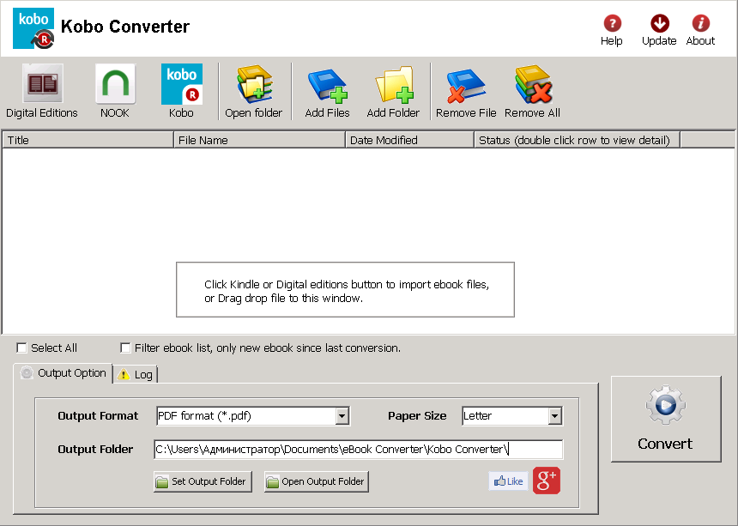Select the Kobo import button
This screenshot has width=738, height=526.
(x=182, y=84)
